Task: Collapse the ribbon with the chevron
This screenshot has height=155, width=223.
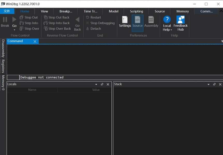Action: [x=221, y=11]
